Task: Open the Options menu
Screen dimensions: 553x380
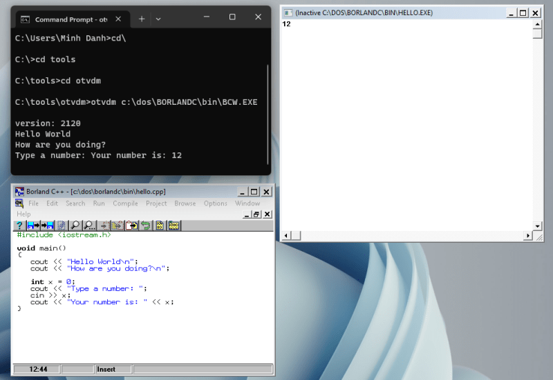Action: tap(216, 203)
